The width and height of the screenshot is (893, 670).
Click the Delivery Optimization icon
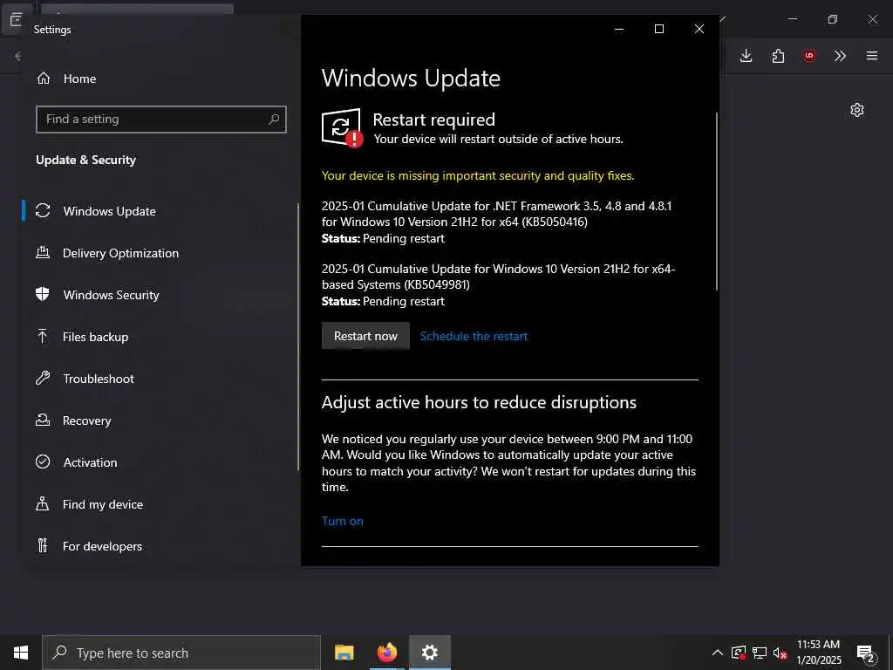[43, 252]
